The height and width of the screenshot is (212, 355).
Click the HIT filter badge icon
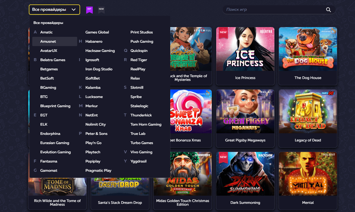click(x=90, y=10)
